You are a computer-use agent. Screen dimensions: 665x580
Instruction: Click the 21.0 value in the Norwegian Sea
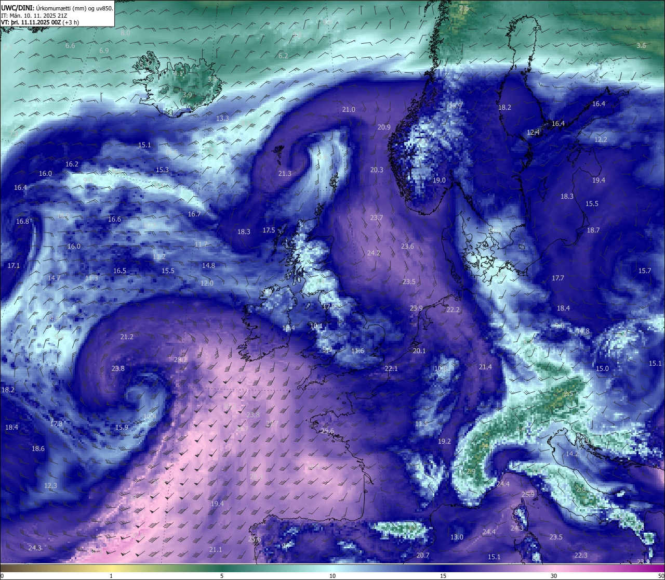pos(349,110)
